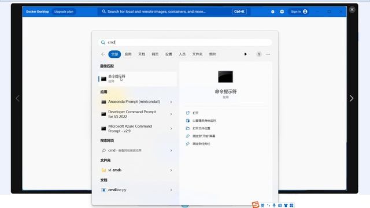Click Upgrade plan in Docker Desktop
370x208 pixels.
click(64, 12)
